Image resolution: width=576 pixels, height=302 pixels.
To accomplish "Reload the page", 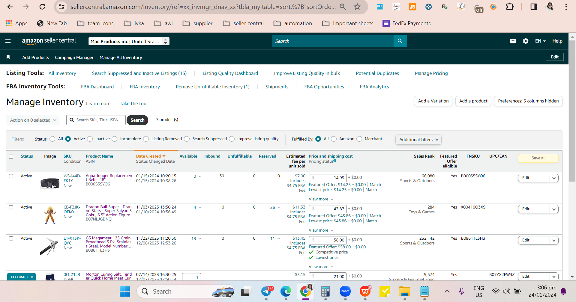I will tap(42, 7).
